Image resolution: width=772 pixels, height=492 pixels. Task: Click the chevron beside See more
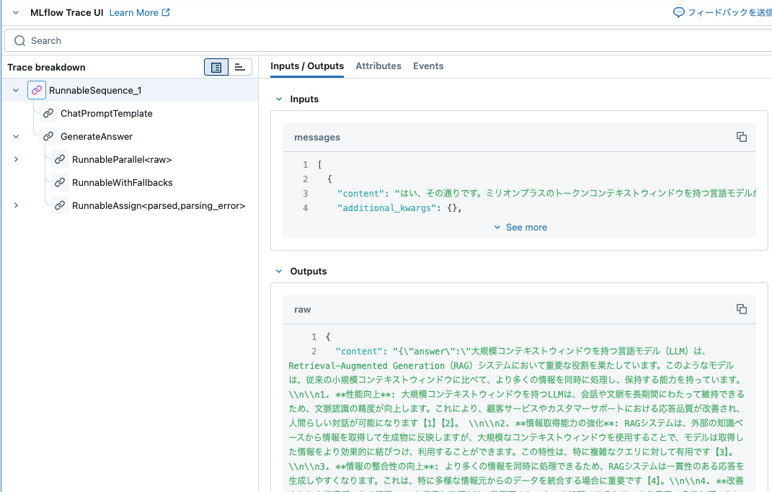pos(497,228)
